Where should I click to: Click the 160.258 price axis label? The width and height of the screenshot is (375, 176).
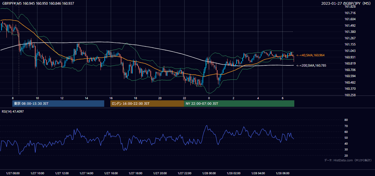click(350, 95)
